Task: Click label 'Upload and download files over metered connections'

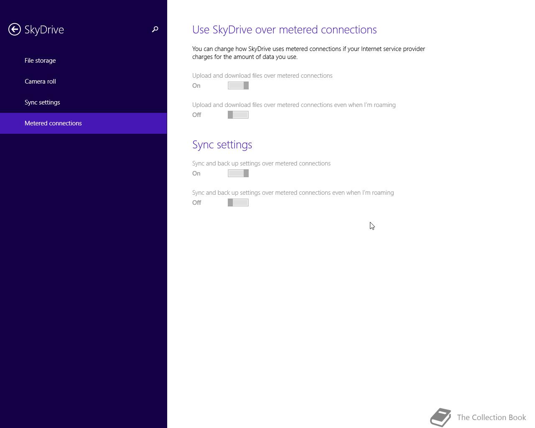Action: (x=262, y=76)
